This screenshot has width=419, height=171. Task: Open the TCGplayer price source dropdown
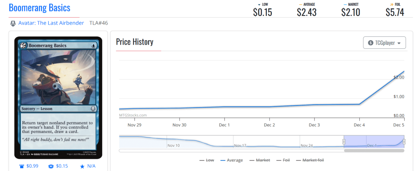coord(385,43)
